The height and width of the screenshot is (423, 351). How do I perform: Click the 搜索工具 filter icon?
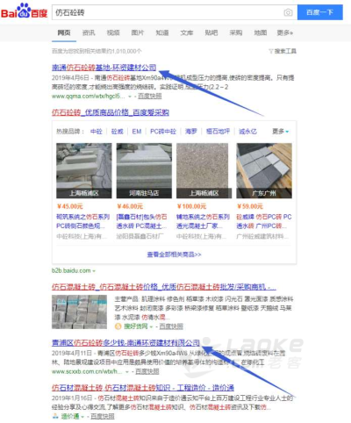pyautogui.click(x=271, y=51)
